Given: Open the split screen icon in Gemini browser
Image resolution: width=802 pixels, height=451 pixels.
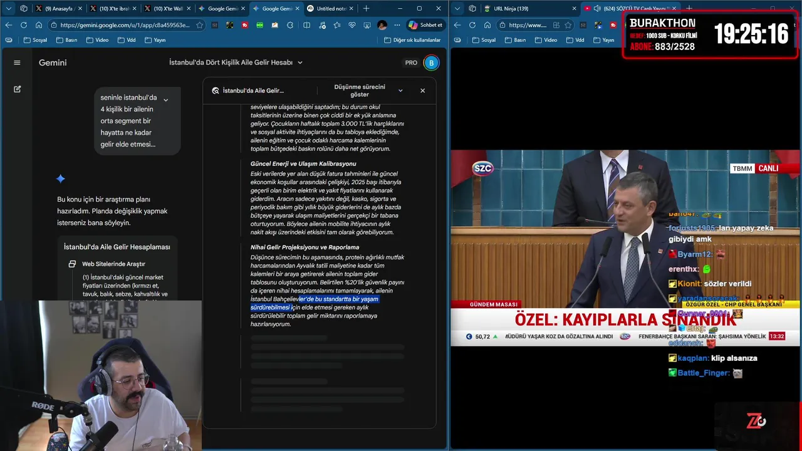Looking at the screenshot, I should coord(306,25).
